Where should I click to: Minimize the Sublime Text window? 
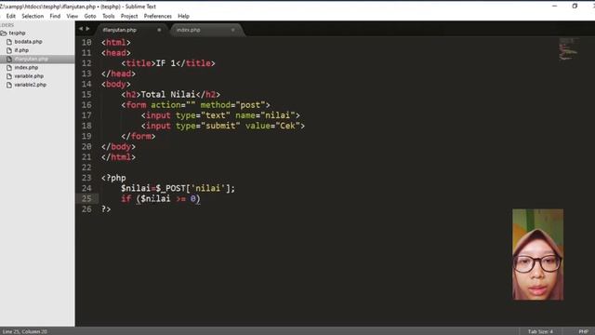tap(554, 7)
